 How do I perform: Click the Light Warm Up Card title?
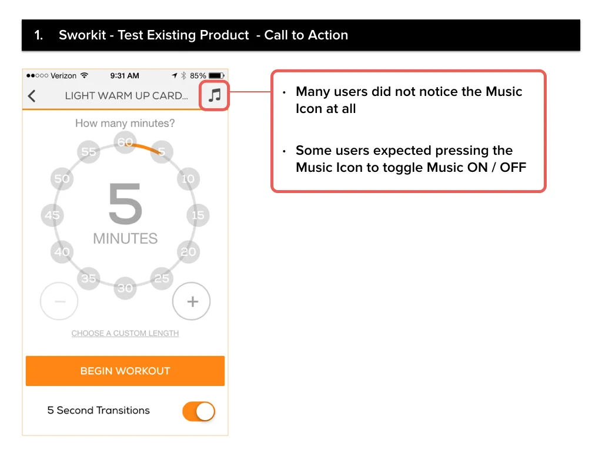[x=126, y=96]
